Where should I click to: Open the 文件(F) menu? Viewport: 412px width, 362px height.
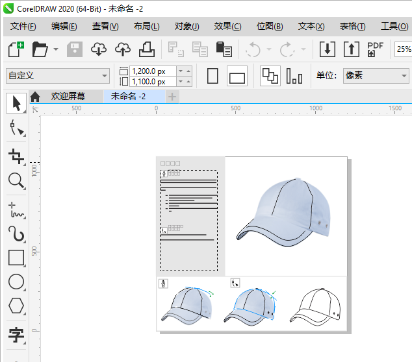pyautogui.click(x=23, y=26)
